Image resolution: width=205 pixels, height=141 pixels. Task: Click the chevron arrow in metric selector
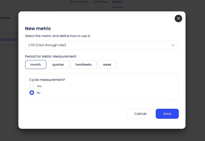coord(173,45)
